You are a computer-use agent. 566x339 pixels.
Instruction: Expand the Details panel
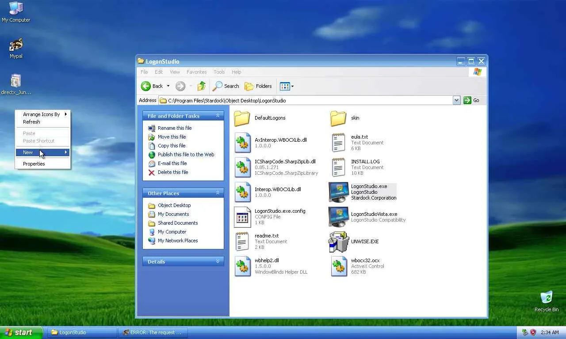point(218,261)
